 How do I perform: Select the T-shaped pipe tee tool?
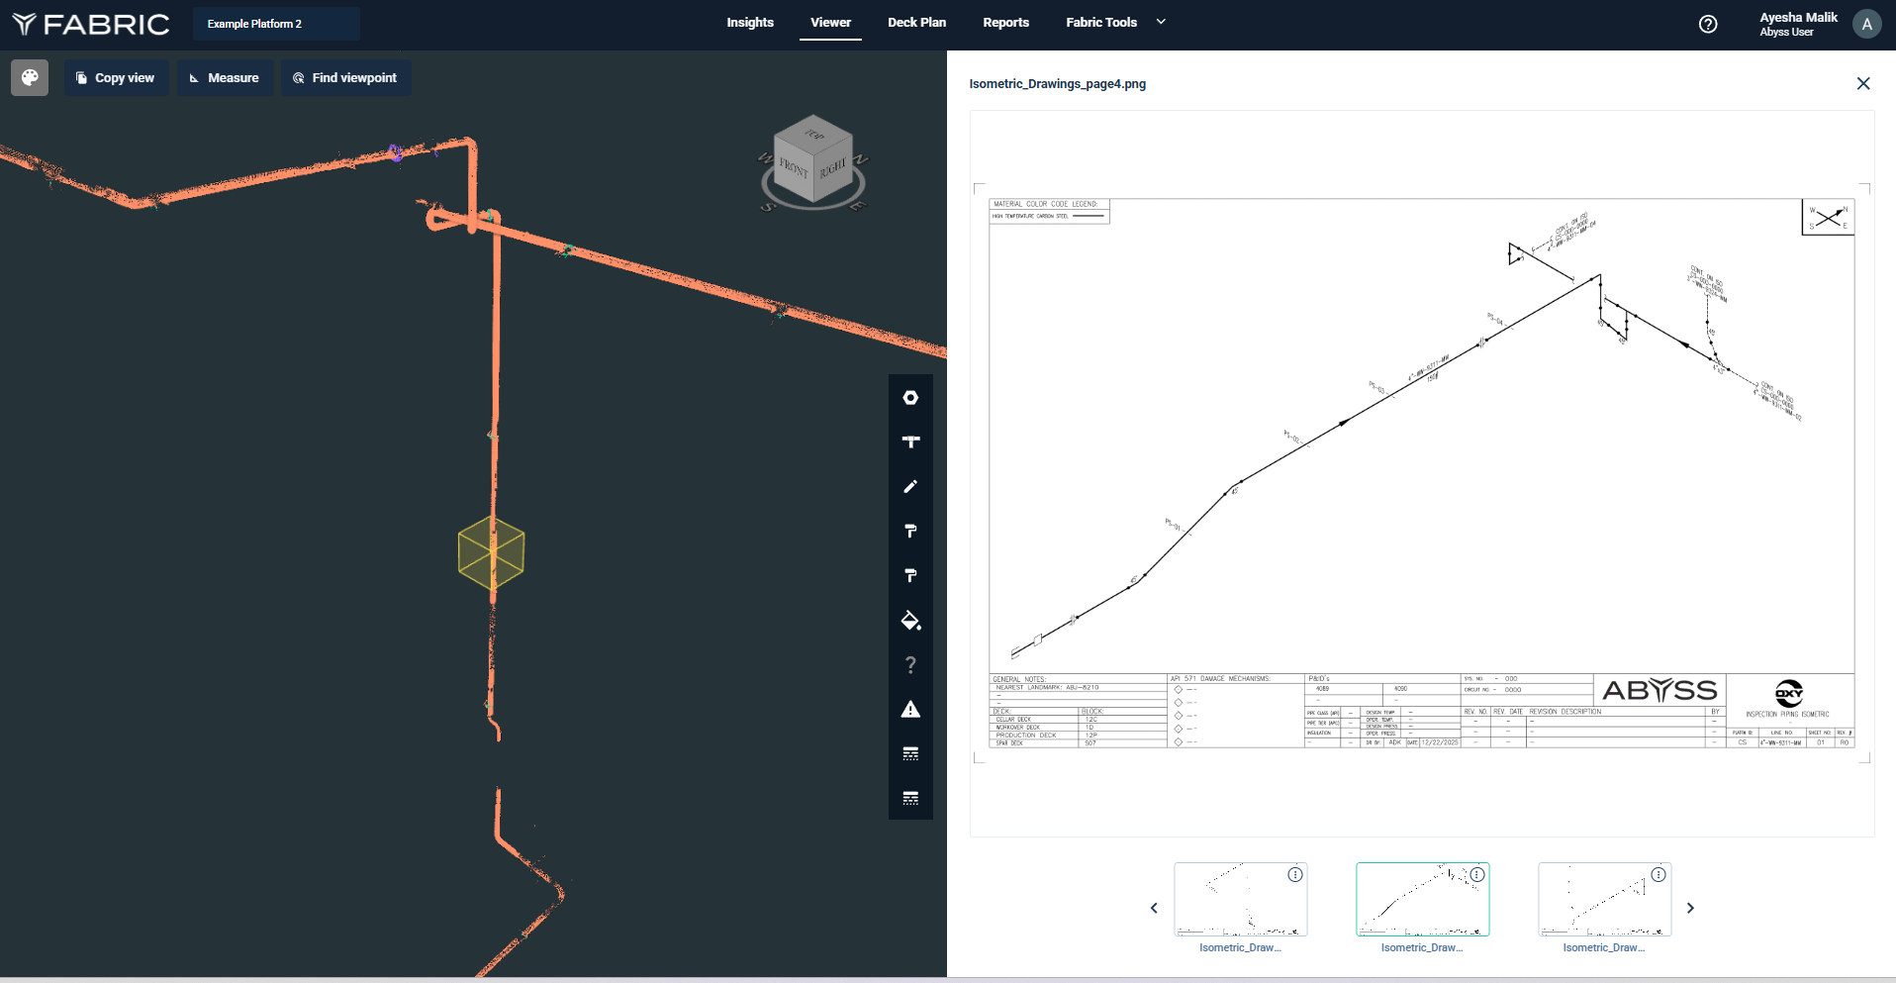(x=910, y=442)
